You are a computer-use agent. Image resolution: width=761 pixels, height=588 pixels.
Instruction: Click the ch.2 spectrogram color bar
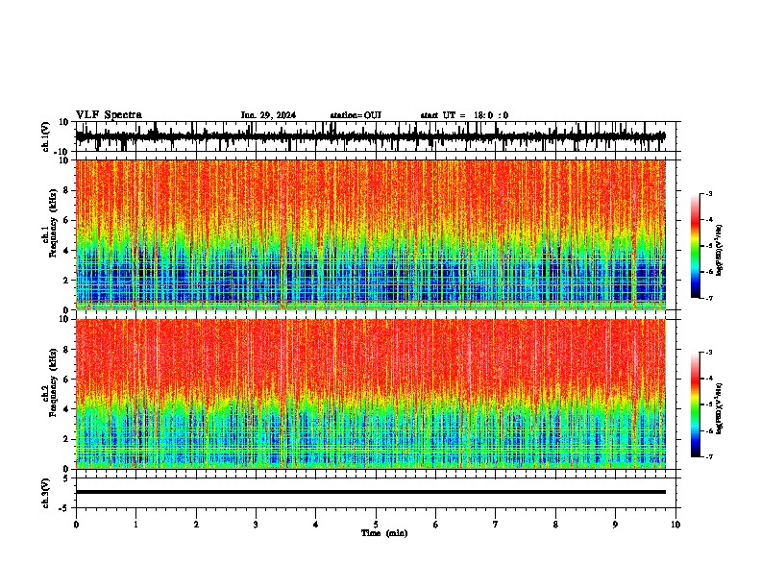[696, 404]
